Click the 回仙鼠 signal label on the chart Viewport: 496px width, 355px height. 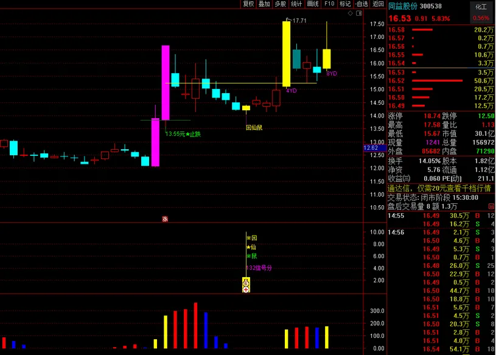coord(254,128)
